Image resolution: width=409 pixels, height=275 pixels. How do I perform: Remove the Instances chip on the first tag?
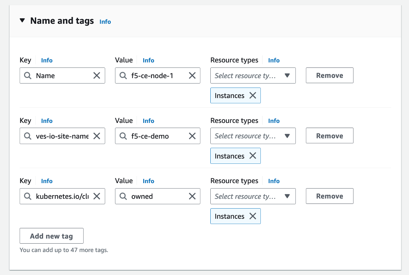click(252, 95)
